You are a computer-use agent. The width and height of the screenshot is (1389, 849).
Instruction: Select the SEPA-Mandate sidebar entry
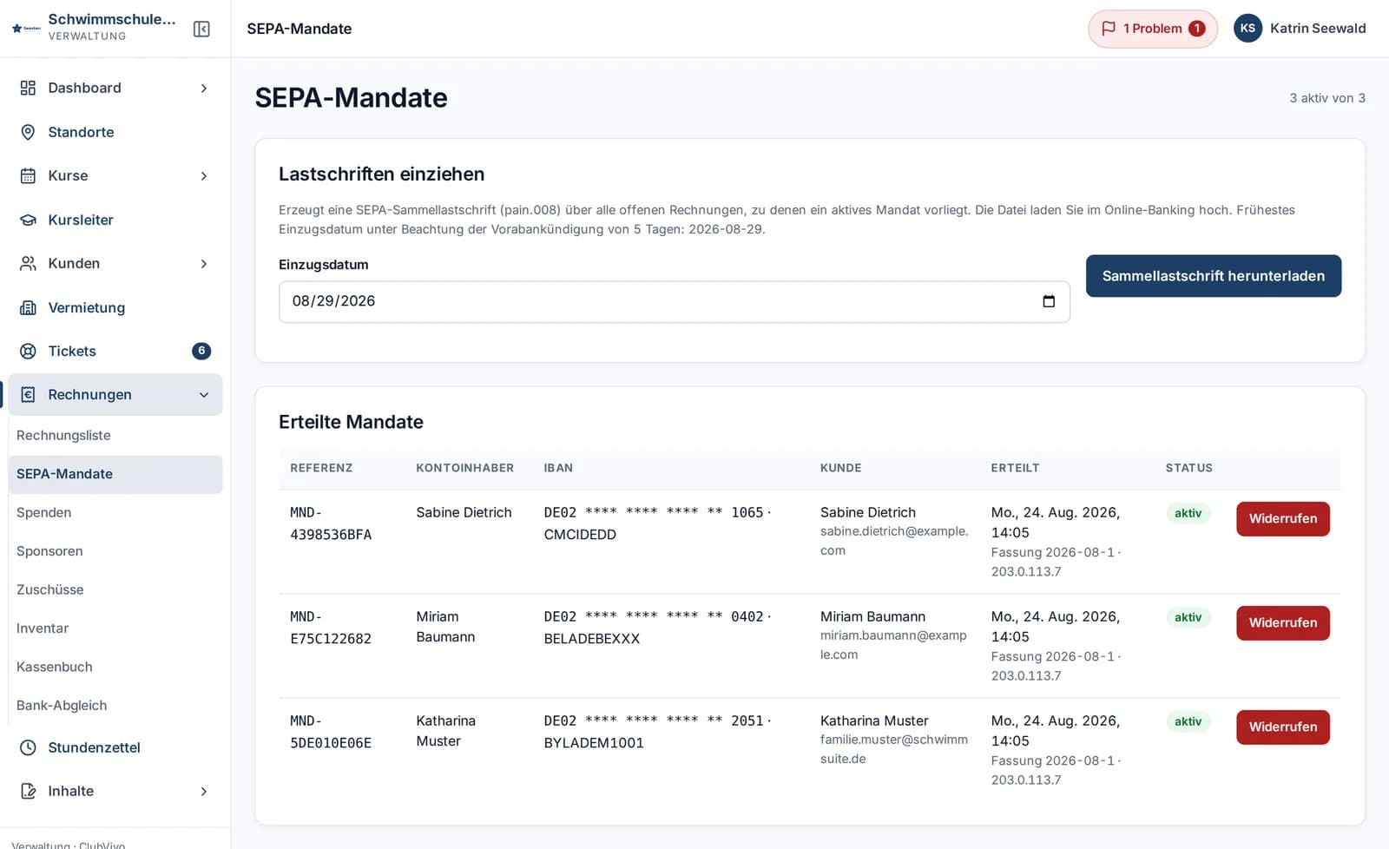click(x=115, y=474)
